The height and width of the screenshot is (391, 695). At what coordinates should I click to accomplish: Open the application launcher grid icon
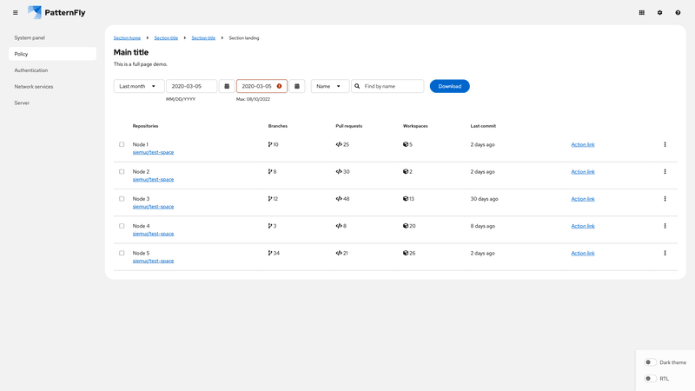pos(641,13)
